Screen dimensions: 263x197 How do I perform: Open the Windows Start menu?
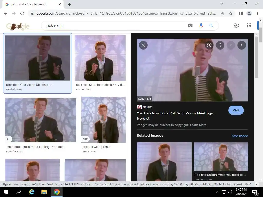pyautogui.click(x=6, y=192)
